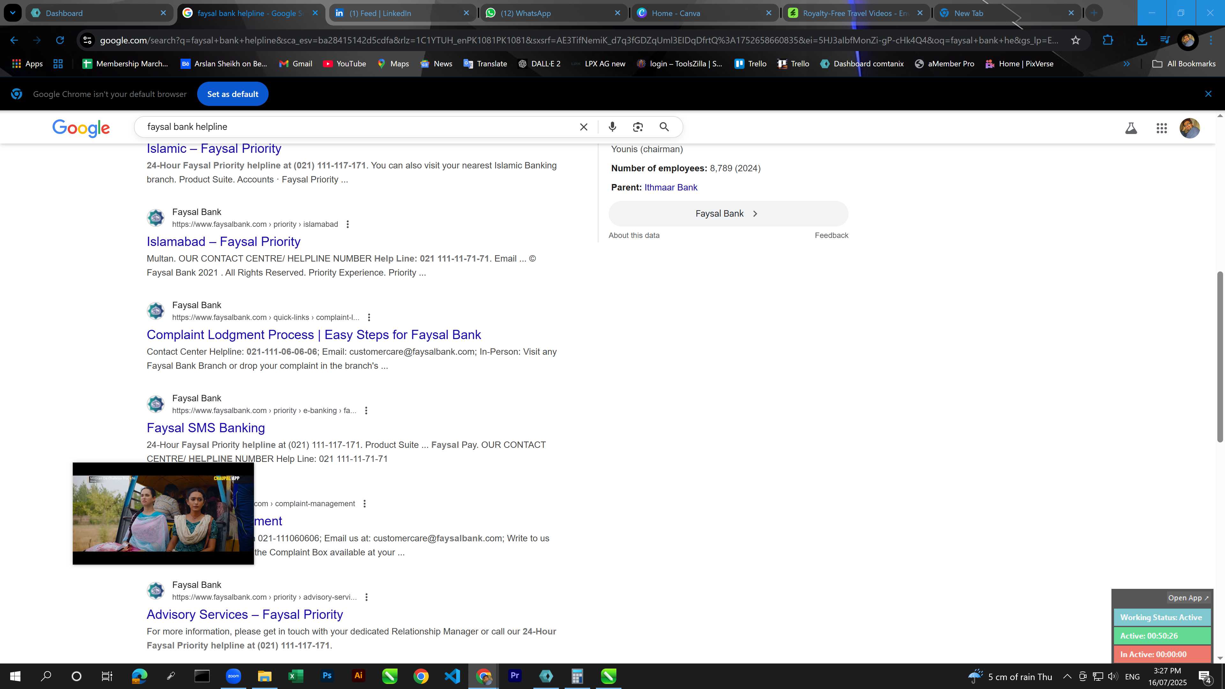Show hidden system tray icons

pyautogui.click(x=1067, y=676)
